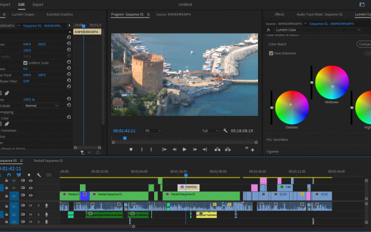The height and width of the screenshot is (232, 371).
Task: Click the Mark Out button
Action: pos(151,150)
